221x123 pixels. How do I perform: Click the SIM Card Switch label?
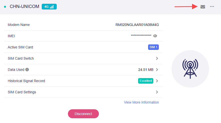click(21, 58)
